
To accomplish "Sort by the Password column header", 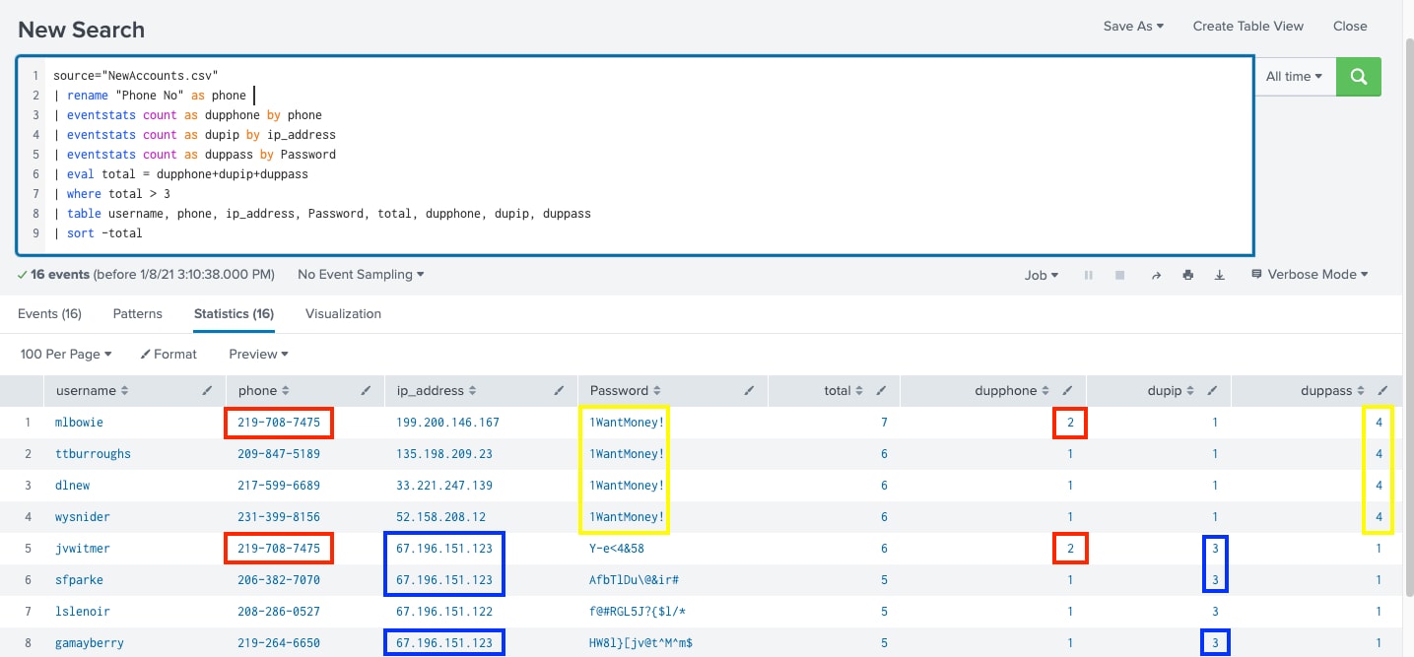I will click(625, 391).
